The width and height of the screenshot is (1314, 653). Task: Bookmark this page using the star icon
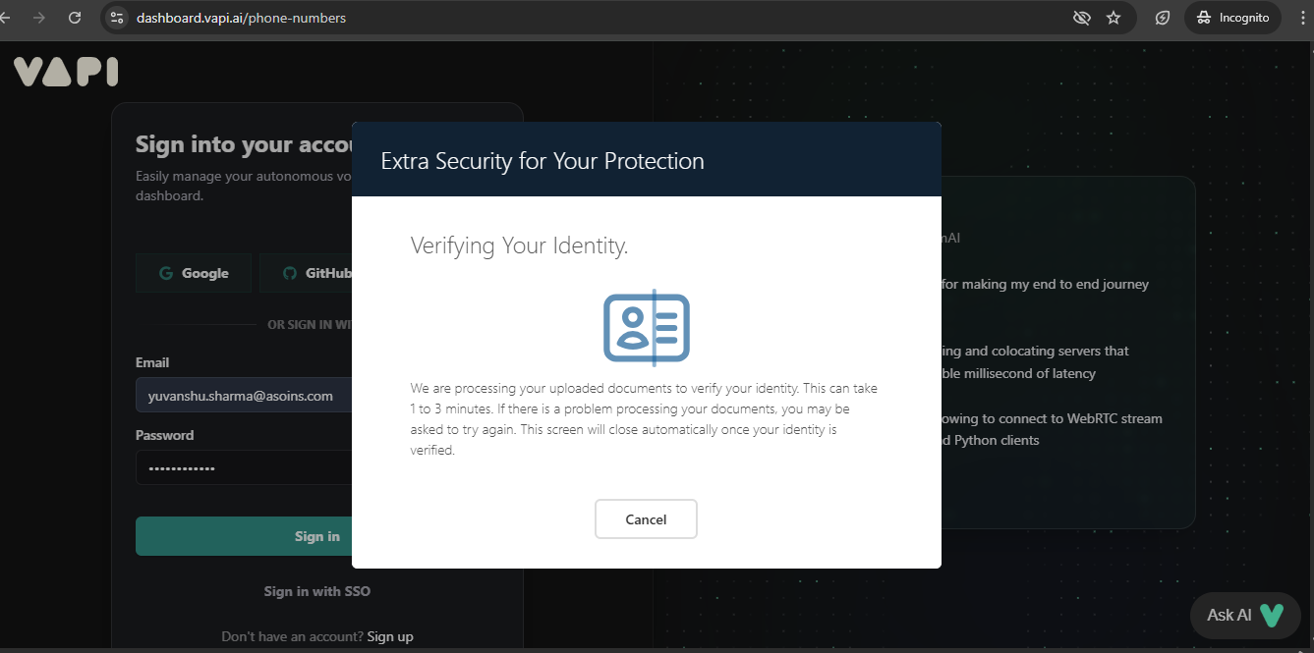click(1115, 17)
